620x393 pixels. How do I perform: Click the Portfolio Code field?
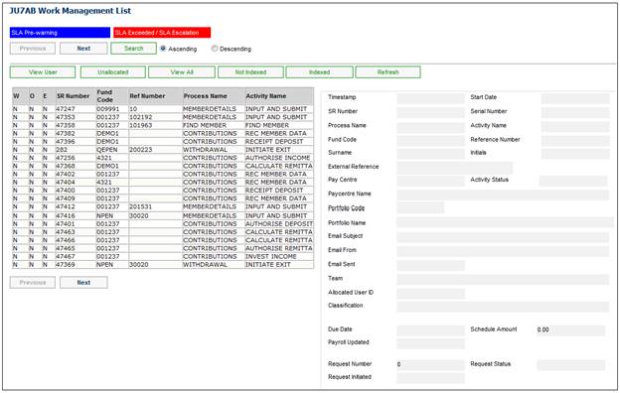click(420, 207)
